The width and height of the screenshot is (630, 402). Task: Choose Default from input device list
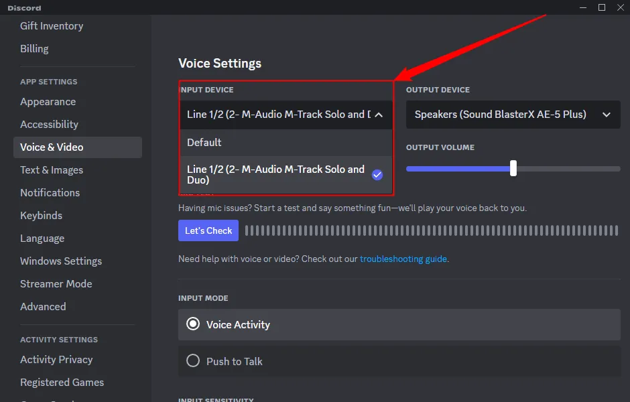coord(286,143)
